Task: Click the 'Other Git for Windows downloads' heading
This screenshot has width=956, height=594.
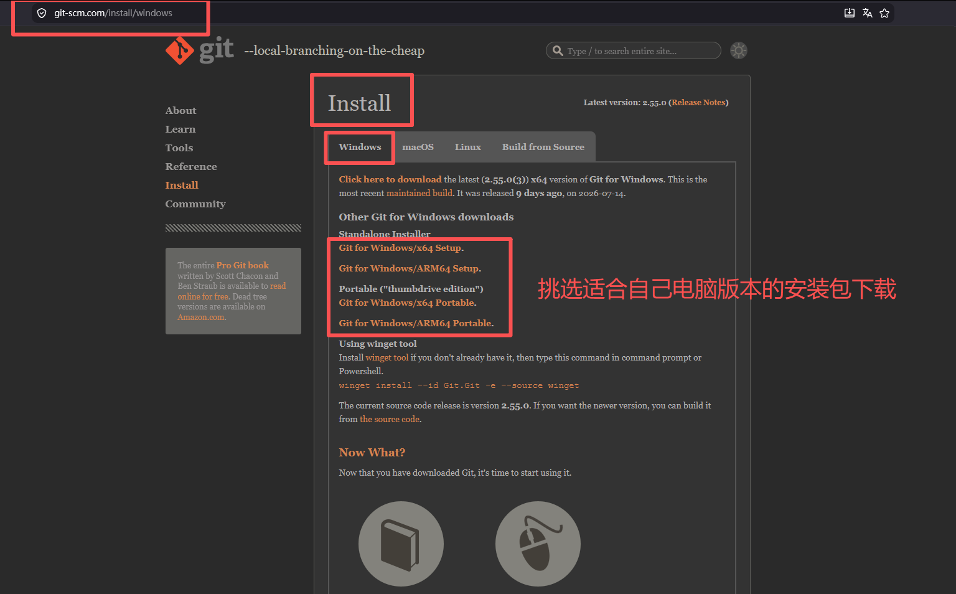Action: (x=426, y=217)
